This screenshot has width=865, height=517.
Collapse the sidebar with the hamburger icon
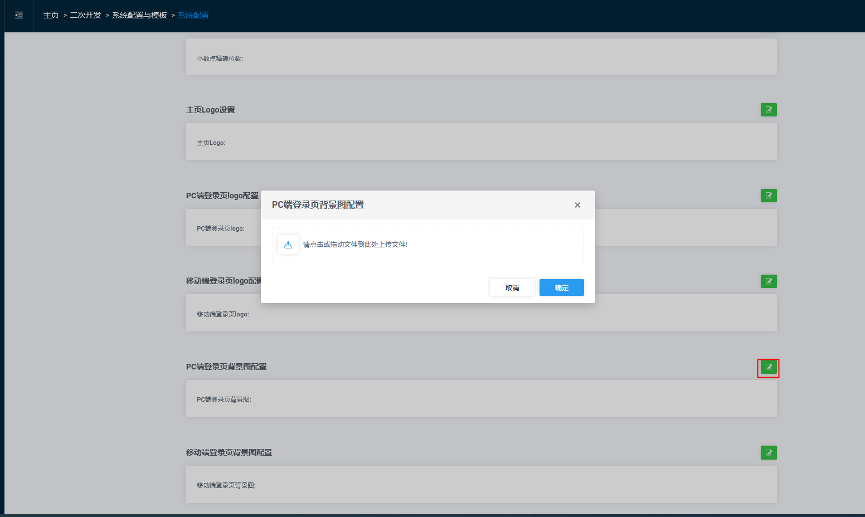[19, 16]
